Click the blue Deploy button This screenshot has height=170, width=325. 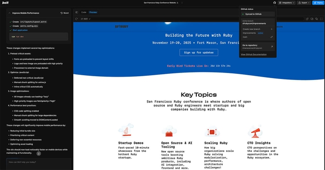pyautogui.click(x=318, y=3)
